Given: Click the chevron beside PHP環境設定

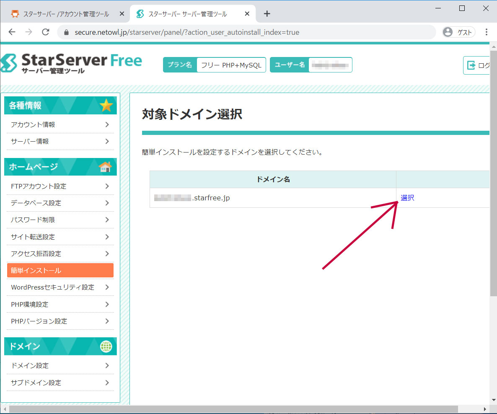Looking at the screenshot, I should coord(107,304).
